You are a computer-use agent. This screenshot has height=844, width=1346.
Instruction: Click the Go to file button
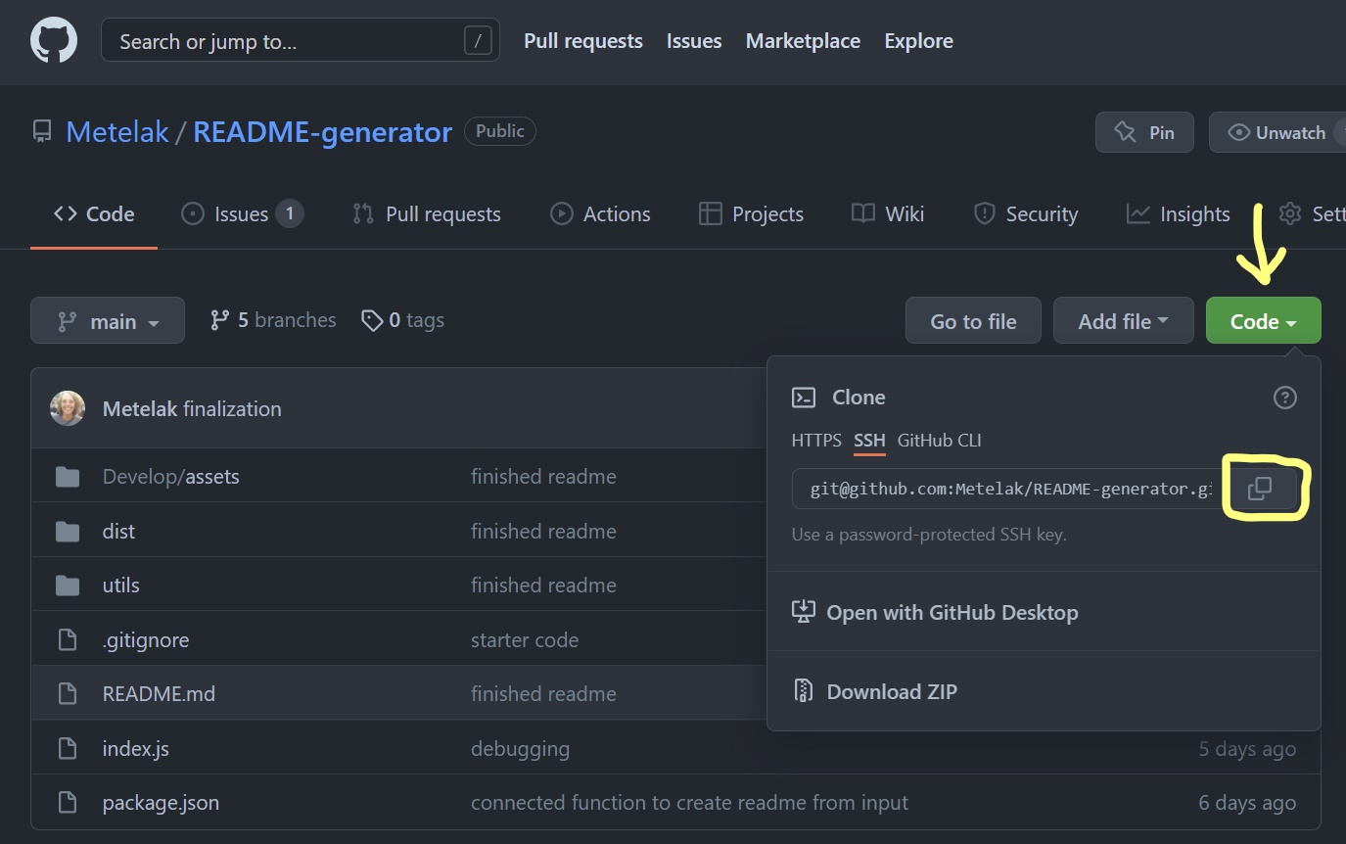click(x=972, y=320)
